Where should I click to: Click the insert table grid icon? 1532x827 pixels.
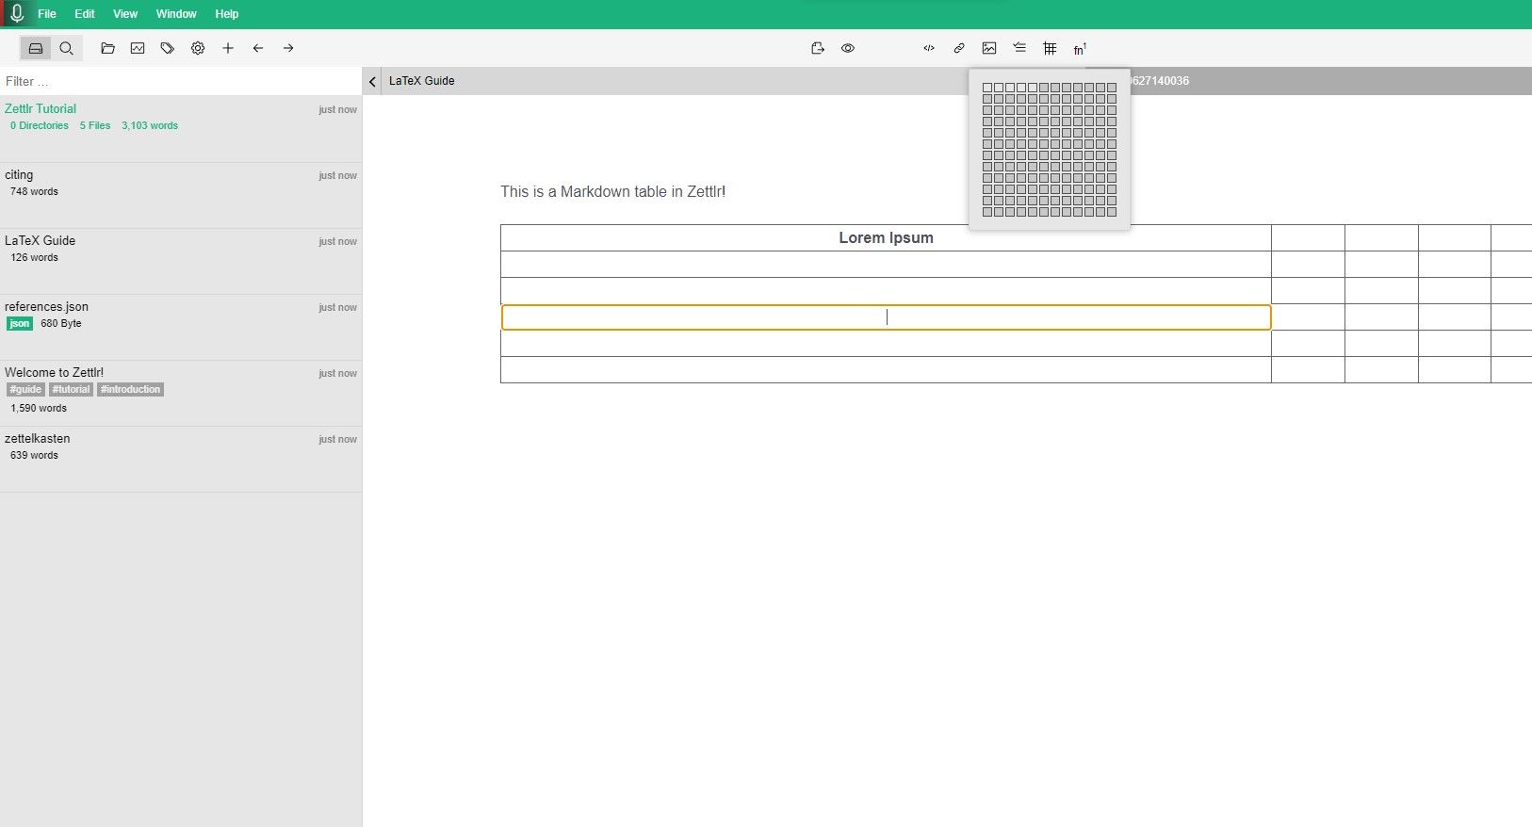pos(1050,48)
